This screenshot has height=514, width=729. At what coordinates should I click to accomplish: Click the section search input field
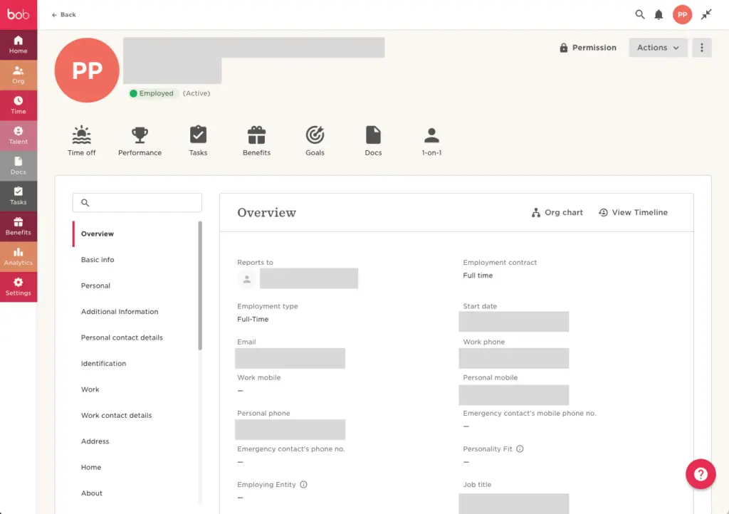[137, 203]
